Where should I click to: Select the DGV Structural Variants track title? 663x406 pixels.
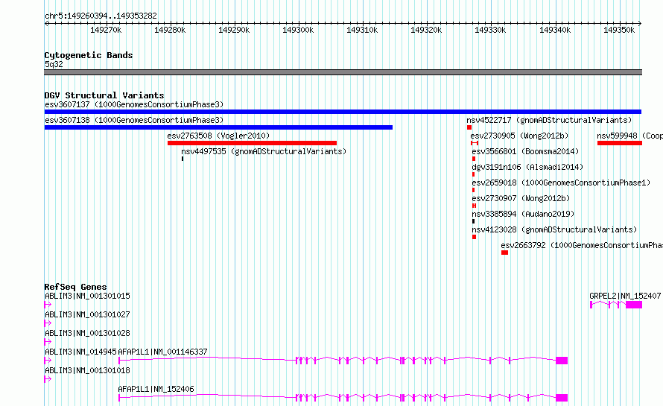[104, 95]
